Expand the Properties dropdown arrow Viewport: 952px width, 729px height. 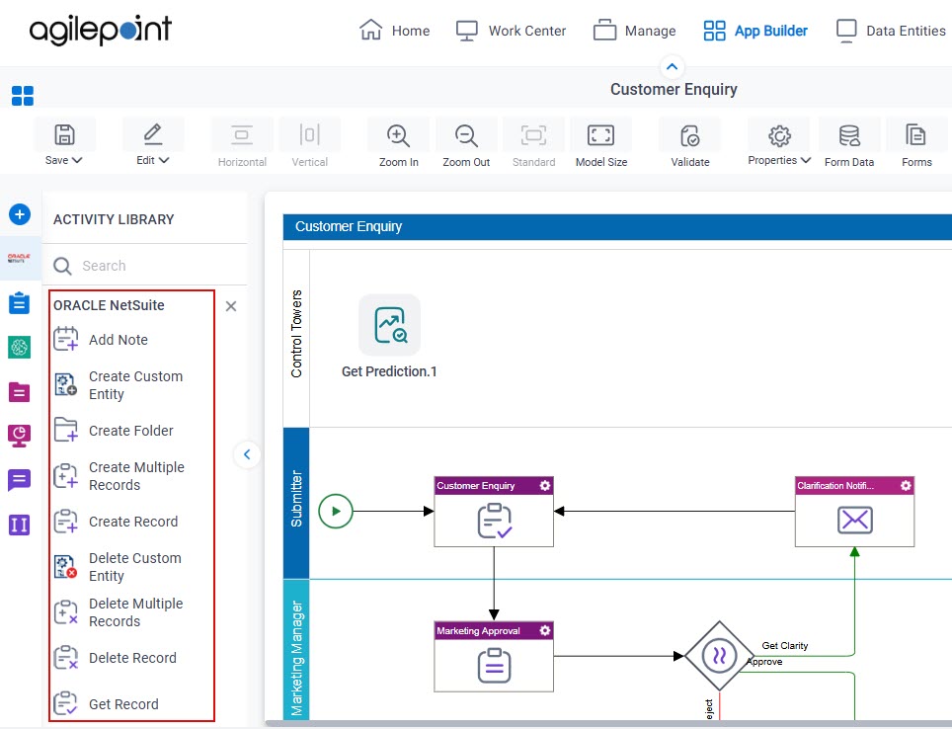pyautogui.click(x=806, y=160)
